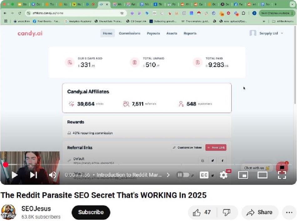The width and height of the screenshot is (297, 221).
Task: Go back in the browser
Action: pyautogui.click(x=5, y=13)
